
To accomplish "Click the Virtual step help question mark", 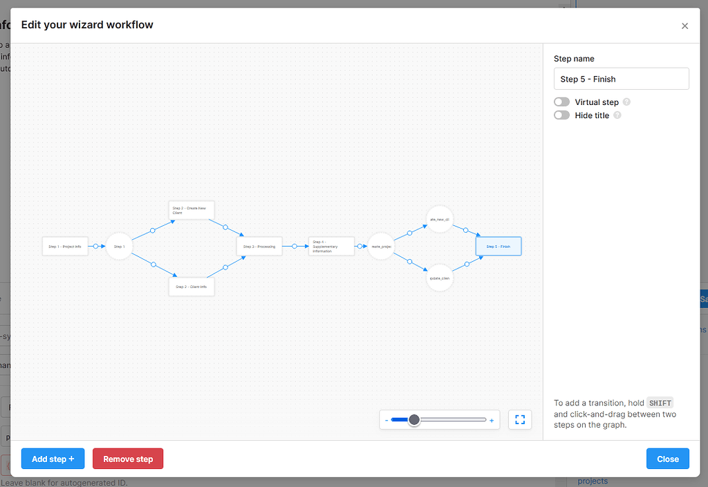I will (626, 102).
